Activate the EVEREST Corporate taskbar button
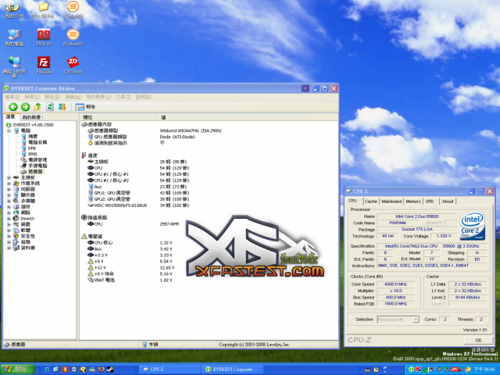Screen dimensions: 500x375 pos(232,370)
